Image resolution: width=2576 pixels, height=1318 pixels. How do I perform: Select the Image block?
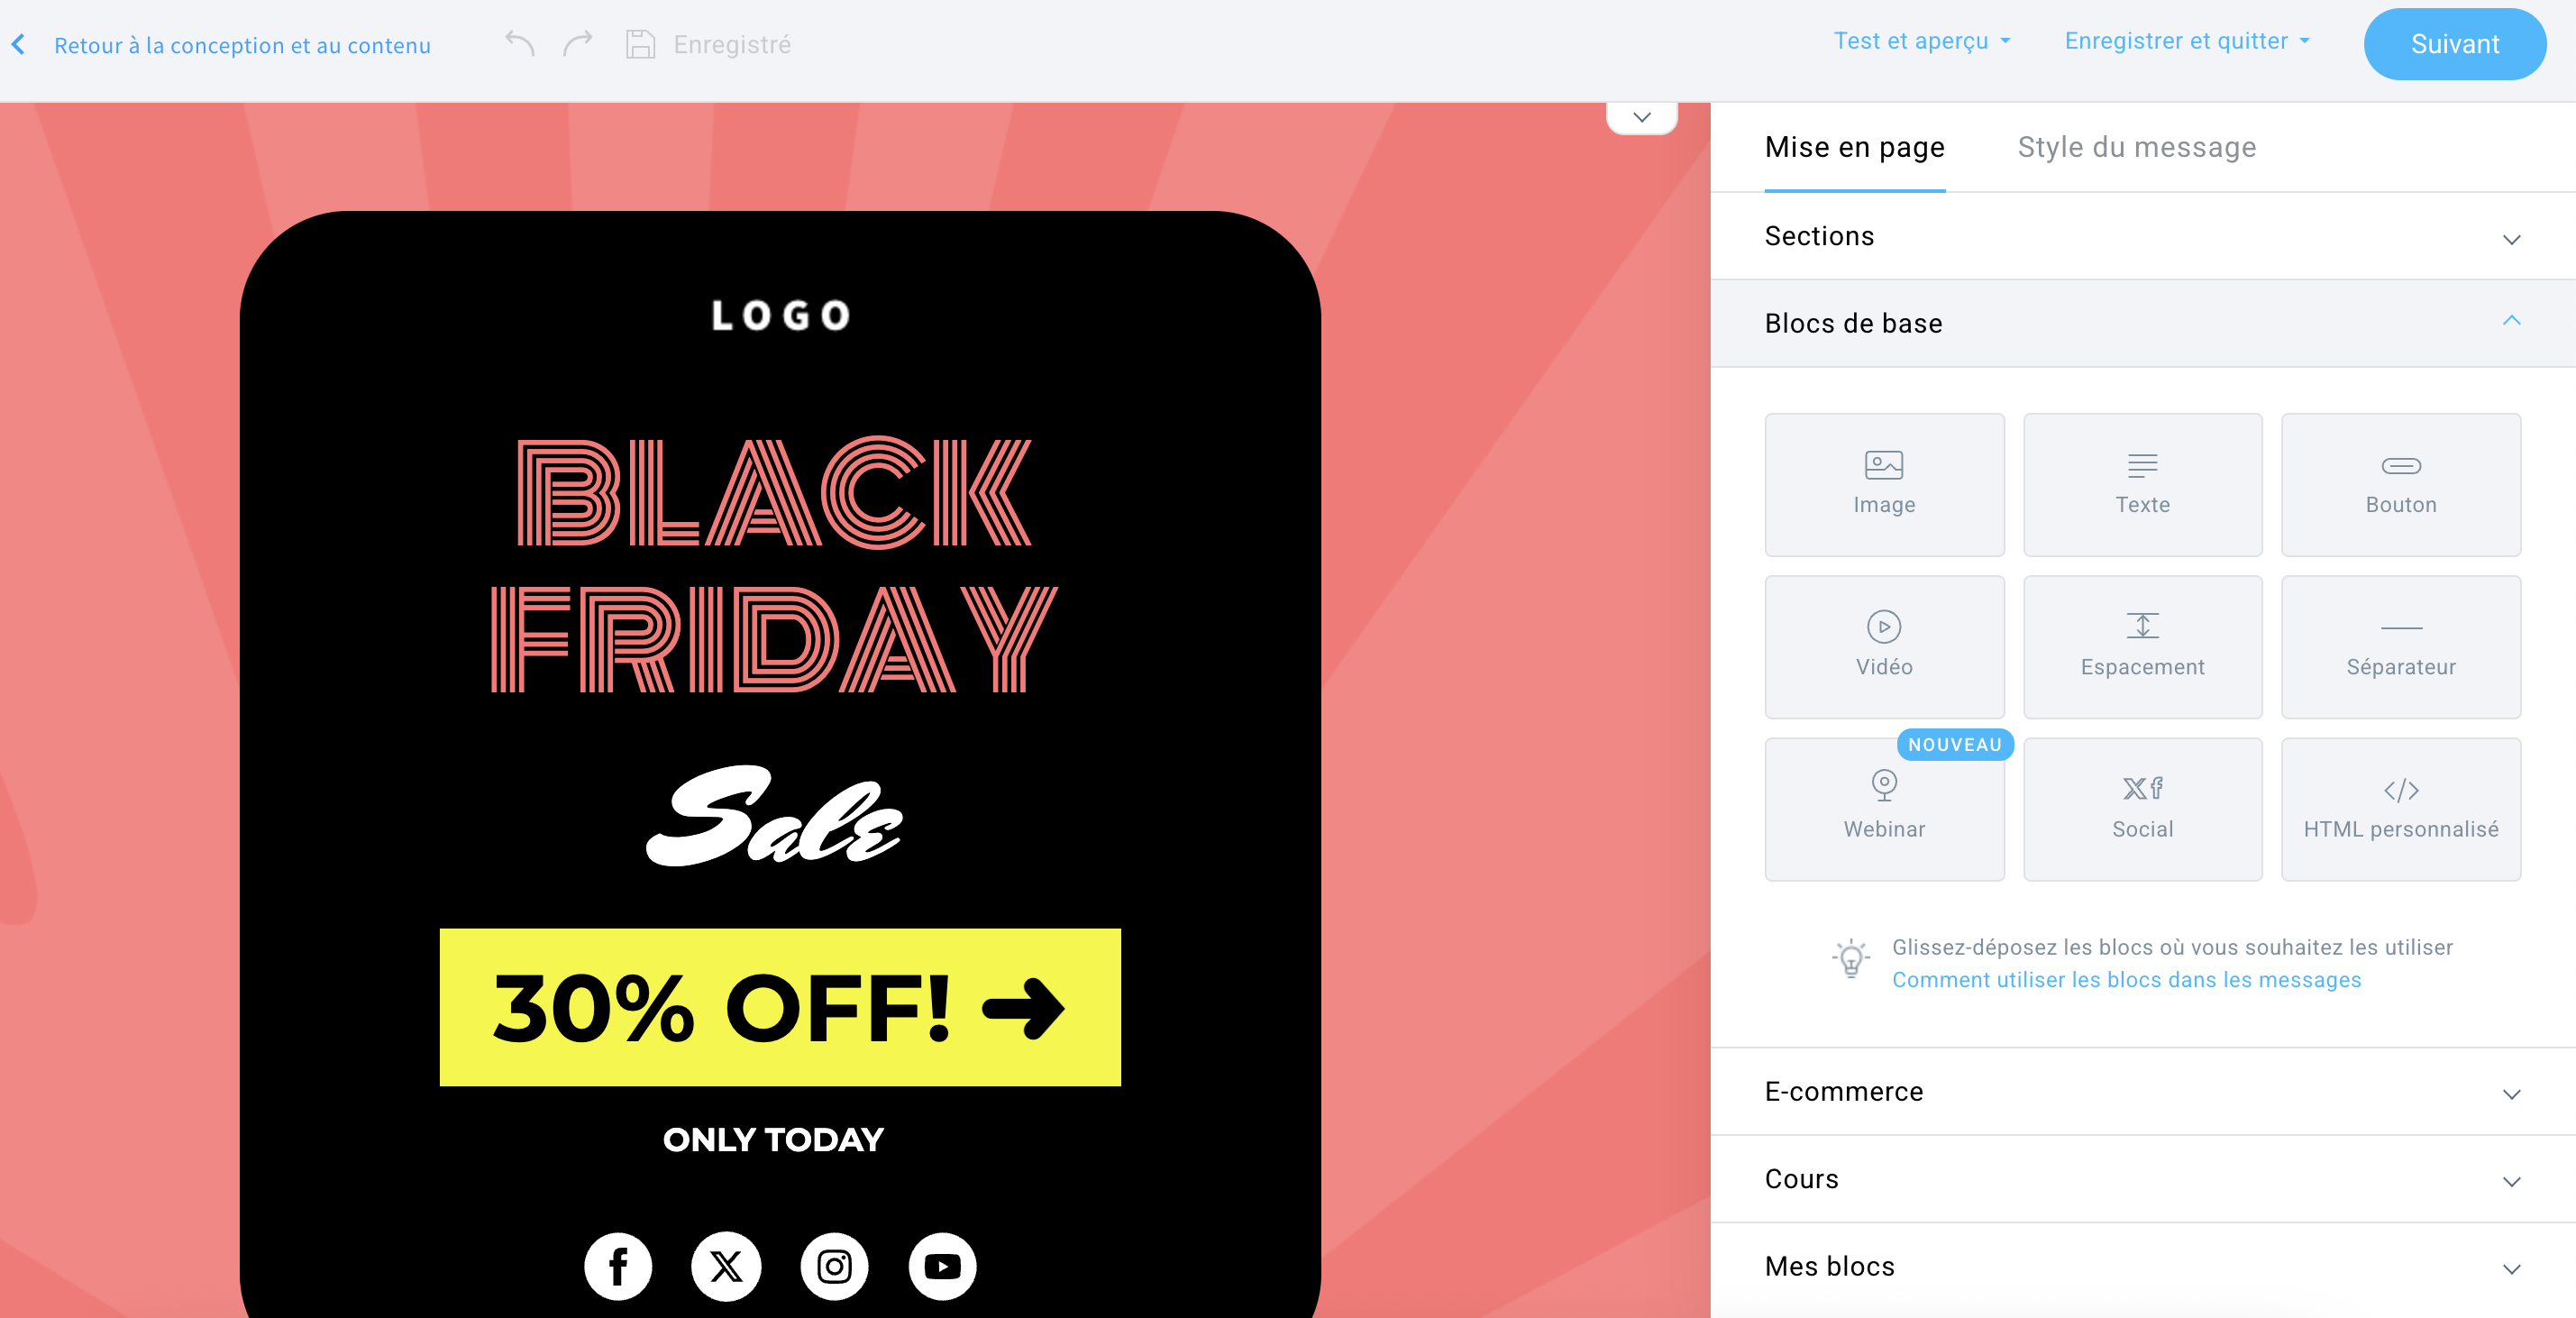1883,484
